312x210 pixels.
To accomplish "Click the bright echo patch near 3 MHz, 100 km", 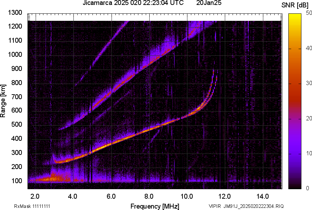I will point(52,178).
